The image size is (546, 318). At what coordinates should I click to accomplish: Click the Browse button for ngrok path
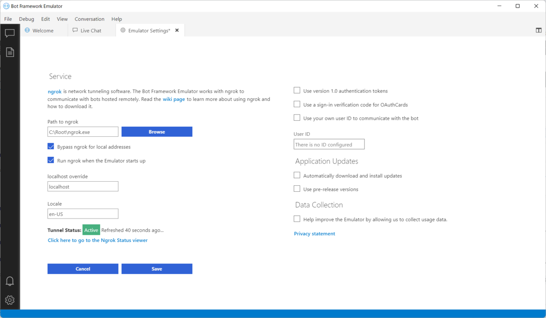(x=157, y=132)
